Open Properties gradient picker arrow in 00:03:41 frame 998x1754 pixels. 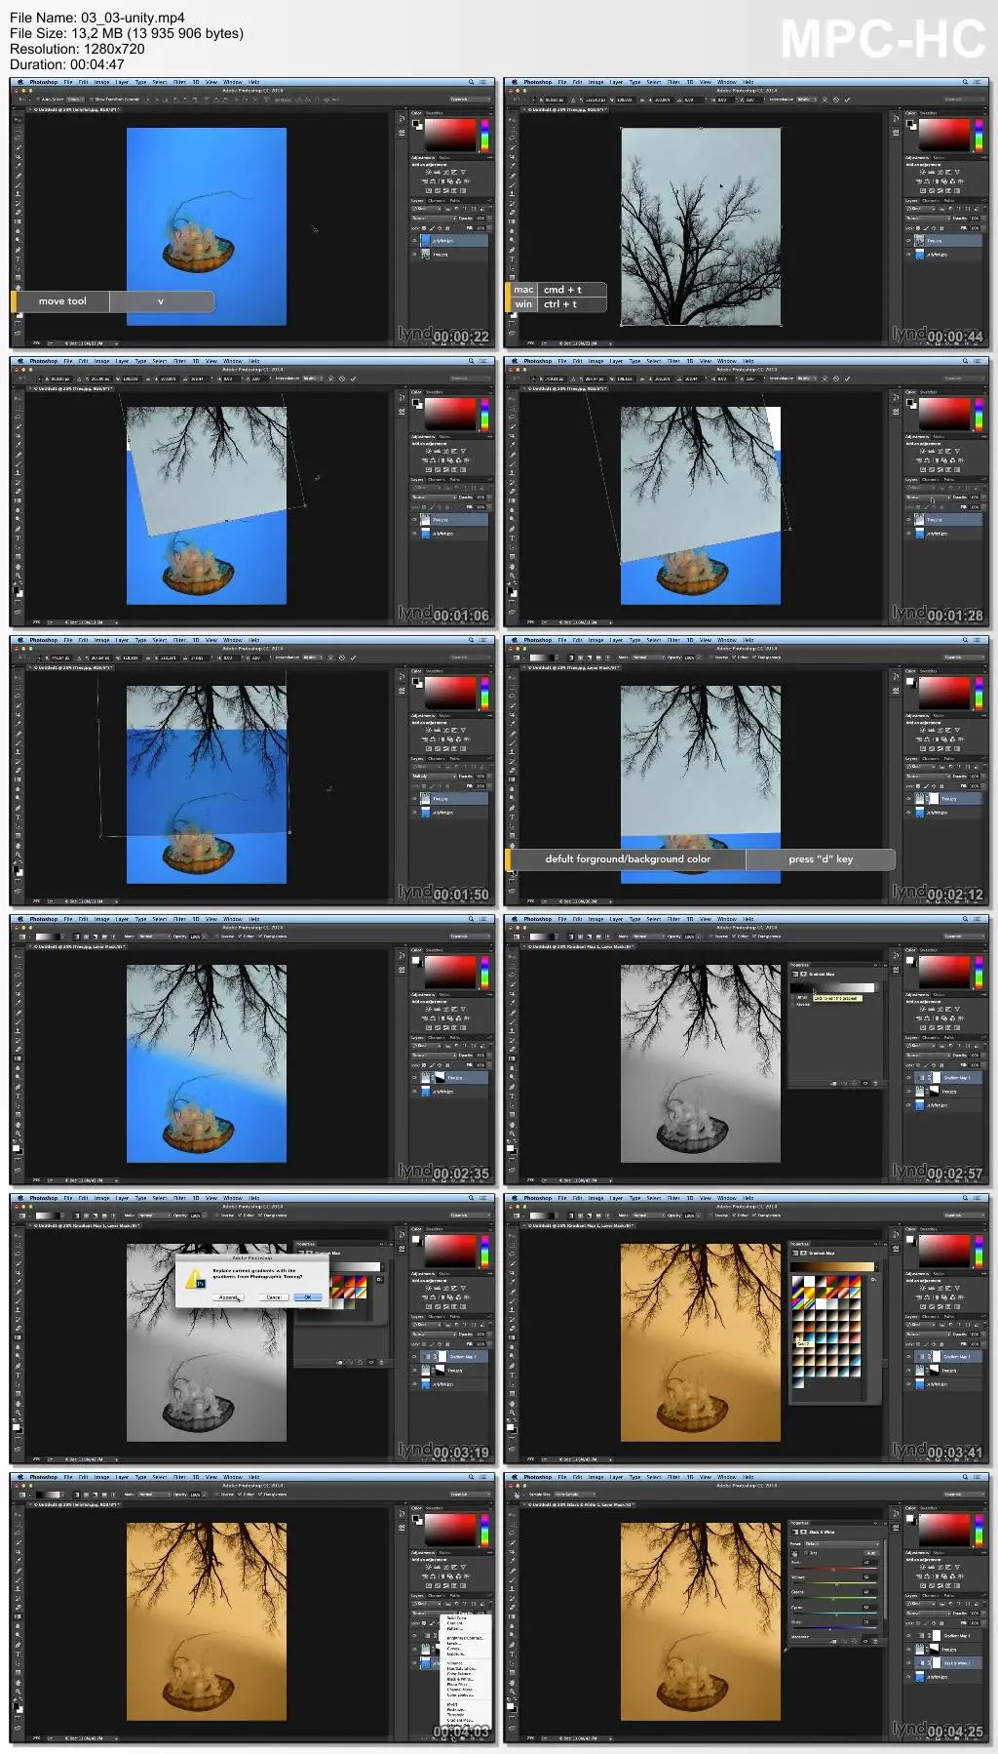(876, 1267)
